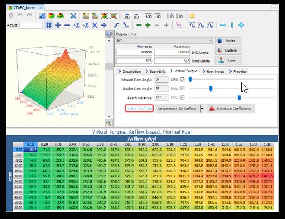
Task: Open the Provider tab
Action: tap(238, 72)
